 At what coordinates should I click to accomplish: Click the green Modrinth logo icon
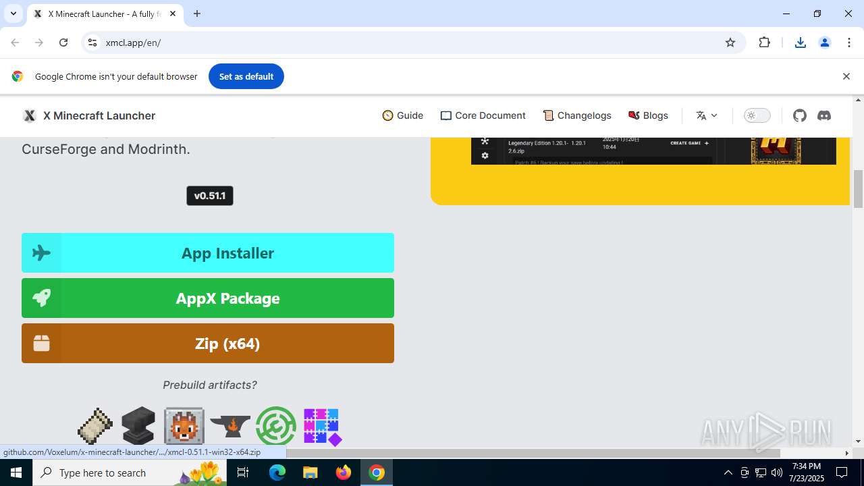[276, 427]
